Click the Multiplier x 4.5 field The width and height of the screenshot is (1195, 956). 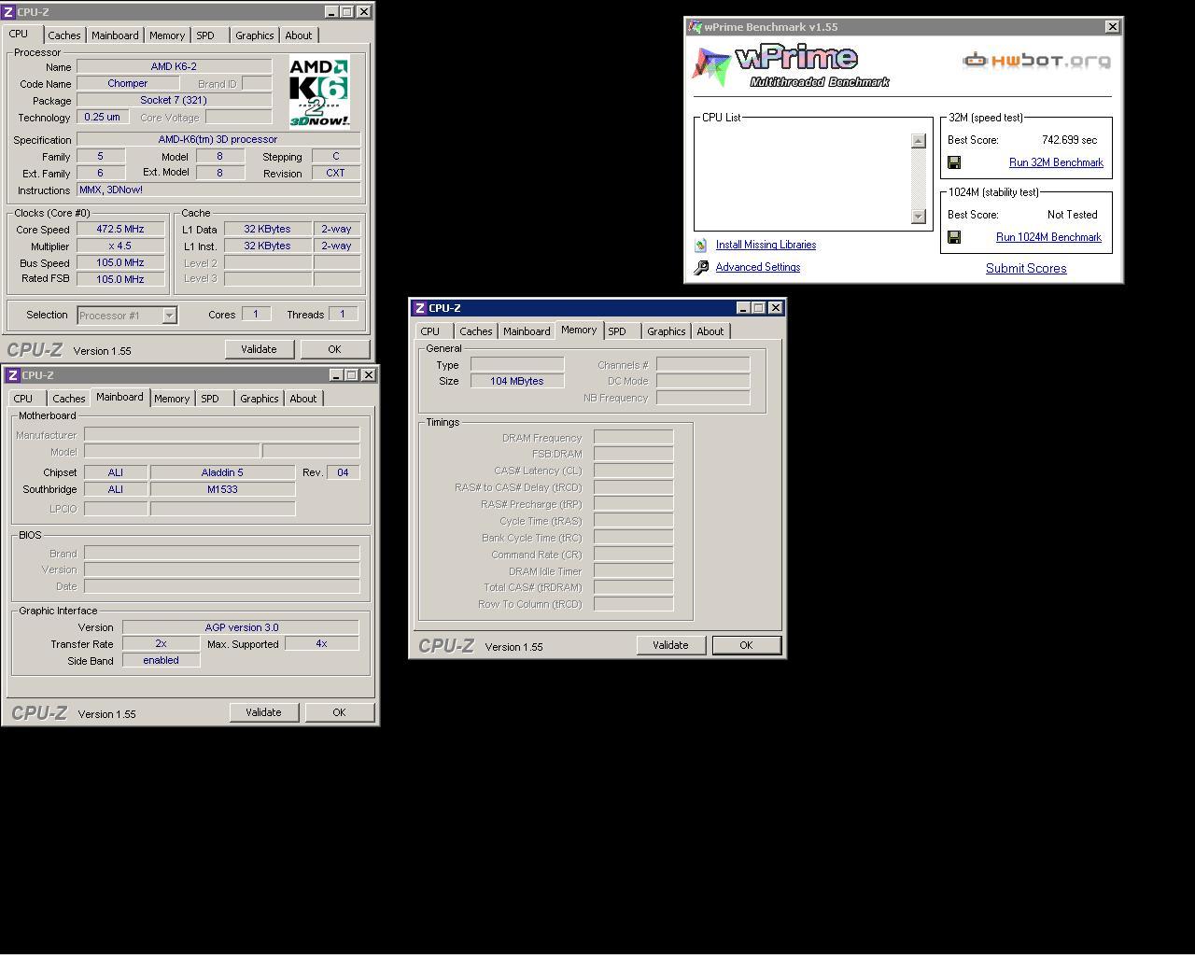click(120, 246)
